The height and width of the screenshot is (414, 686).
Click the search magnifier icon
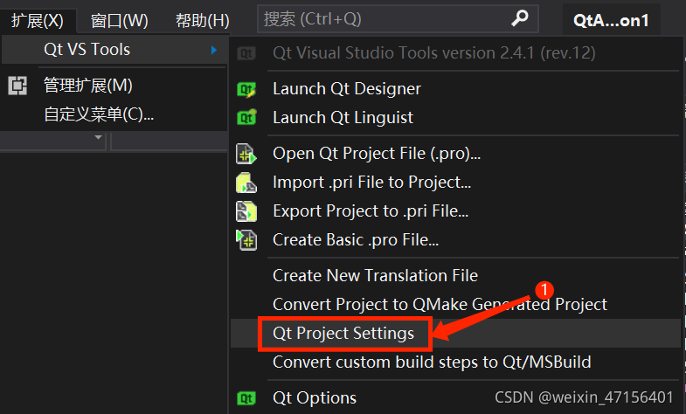[520, 18]
